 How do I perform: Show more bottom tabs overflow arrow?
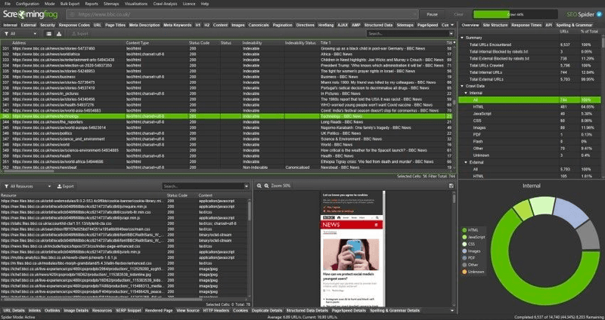click(x=452, y=310)
